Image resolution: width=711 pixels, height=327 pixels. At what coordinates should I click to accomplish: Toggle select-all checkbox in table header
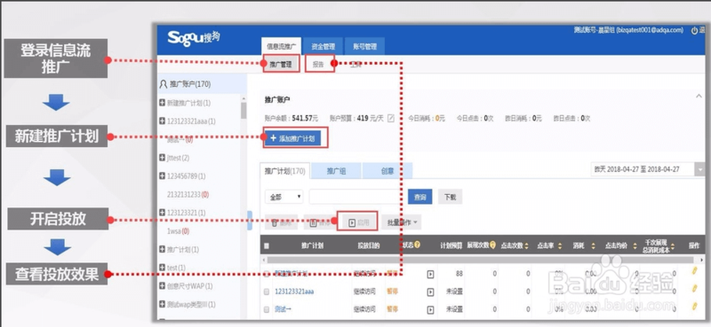pyautogui.click(x=267, y=245)
